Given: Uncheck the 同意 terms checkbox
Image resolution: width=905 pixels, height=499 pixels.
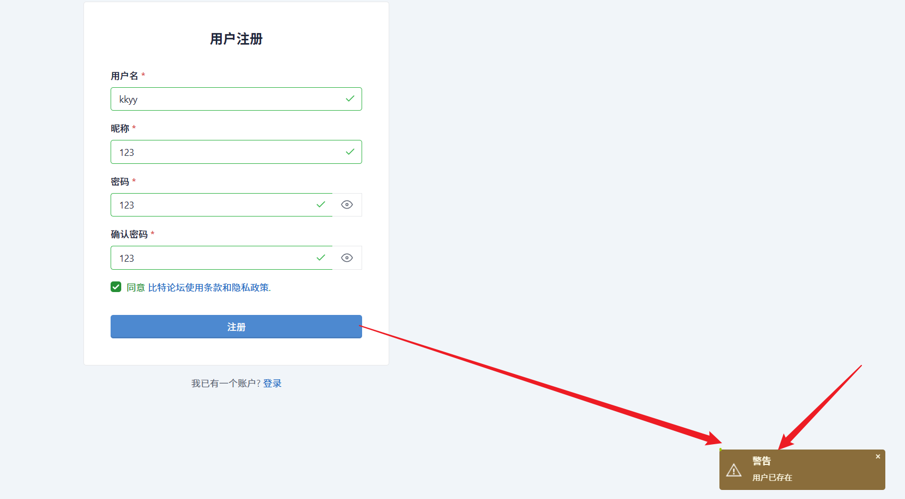Looking at the screenshot, I should [116, 287].
